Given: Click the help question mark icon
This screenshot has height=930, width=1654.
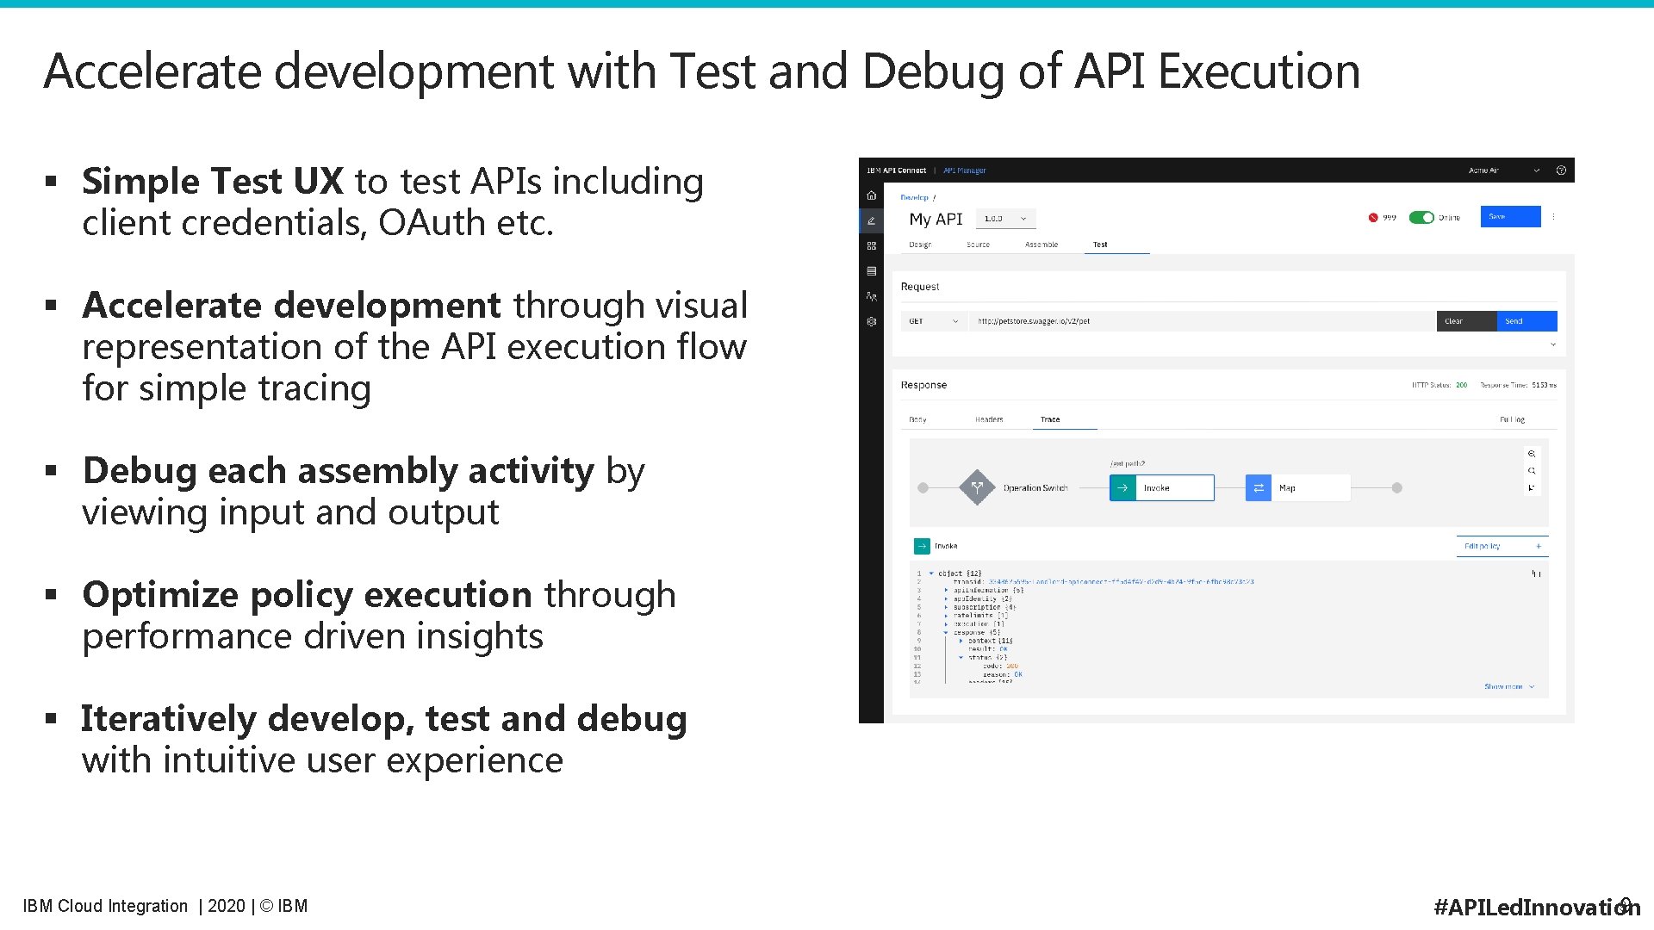Looking at the screenshot, I should (1561, 170).
